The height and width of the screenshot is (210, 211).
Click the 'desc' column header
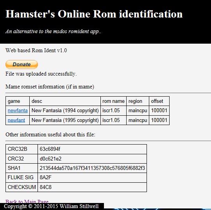65,101
